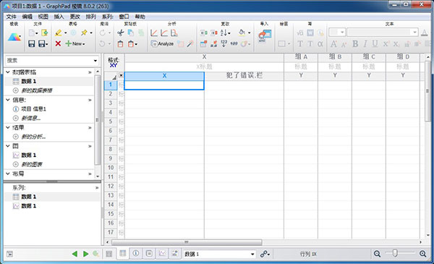Click the second curve fit analysis icon
Image resolution: width=434 pixels, height=264 pixels.
click(164, 33)
